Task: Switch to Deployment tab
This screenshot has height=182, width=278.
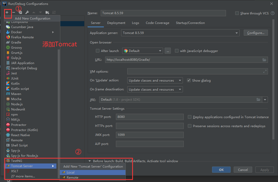Action: 116,23
